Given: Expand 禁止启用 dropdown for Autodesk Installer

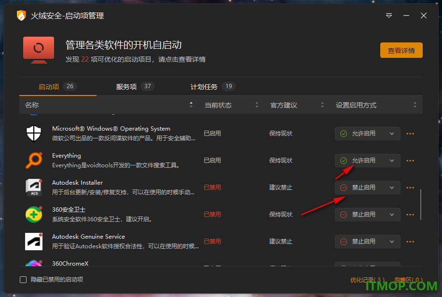Looking at the screenshot, I should 368,188.
